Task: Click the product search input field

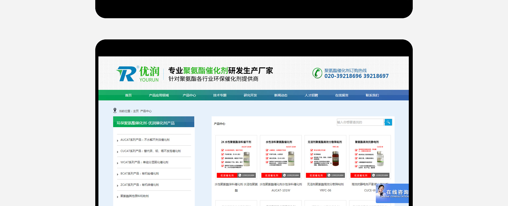Action: [360, 122]
